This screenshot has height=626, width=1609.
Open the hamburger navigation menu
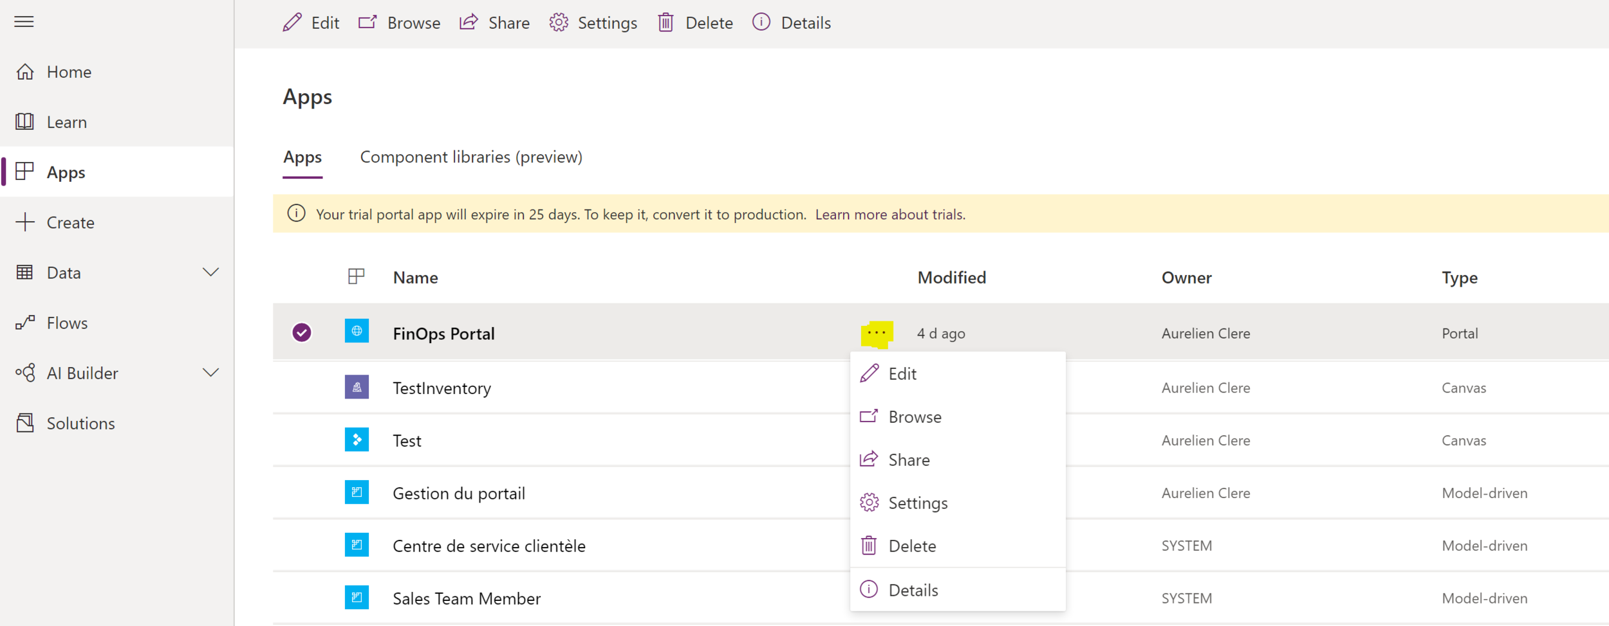24,21
